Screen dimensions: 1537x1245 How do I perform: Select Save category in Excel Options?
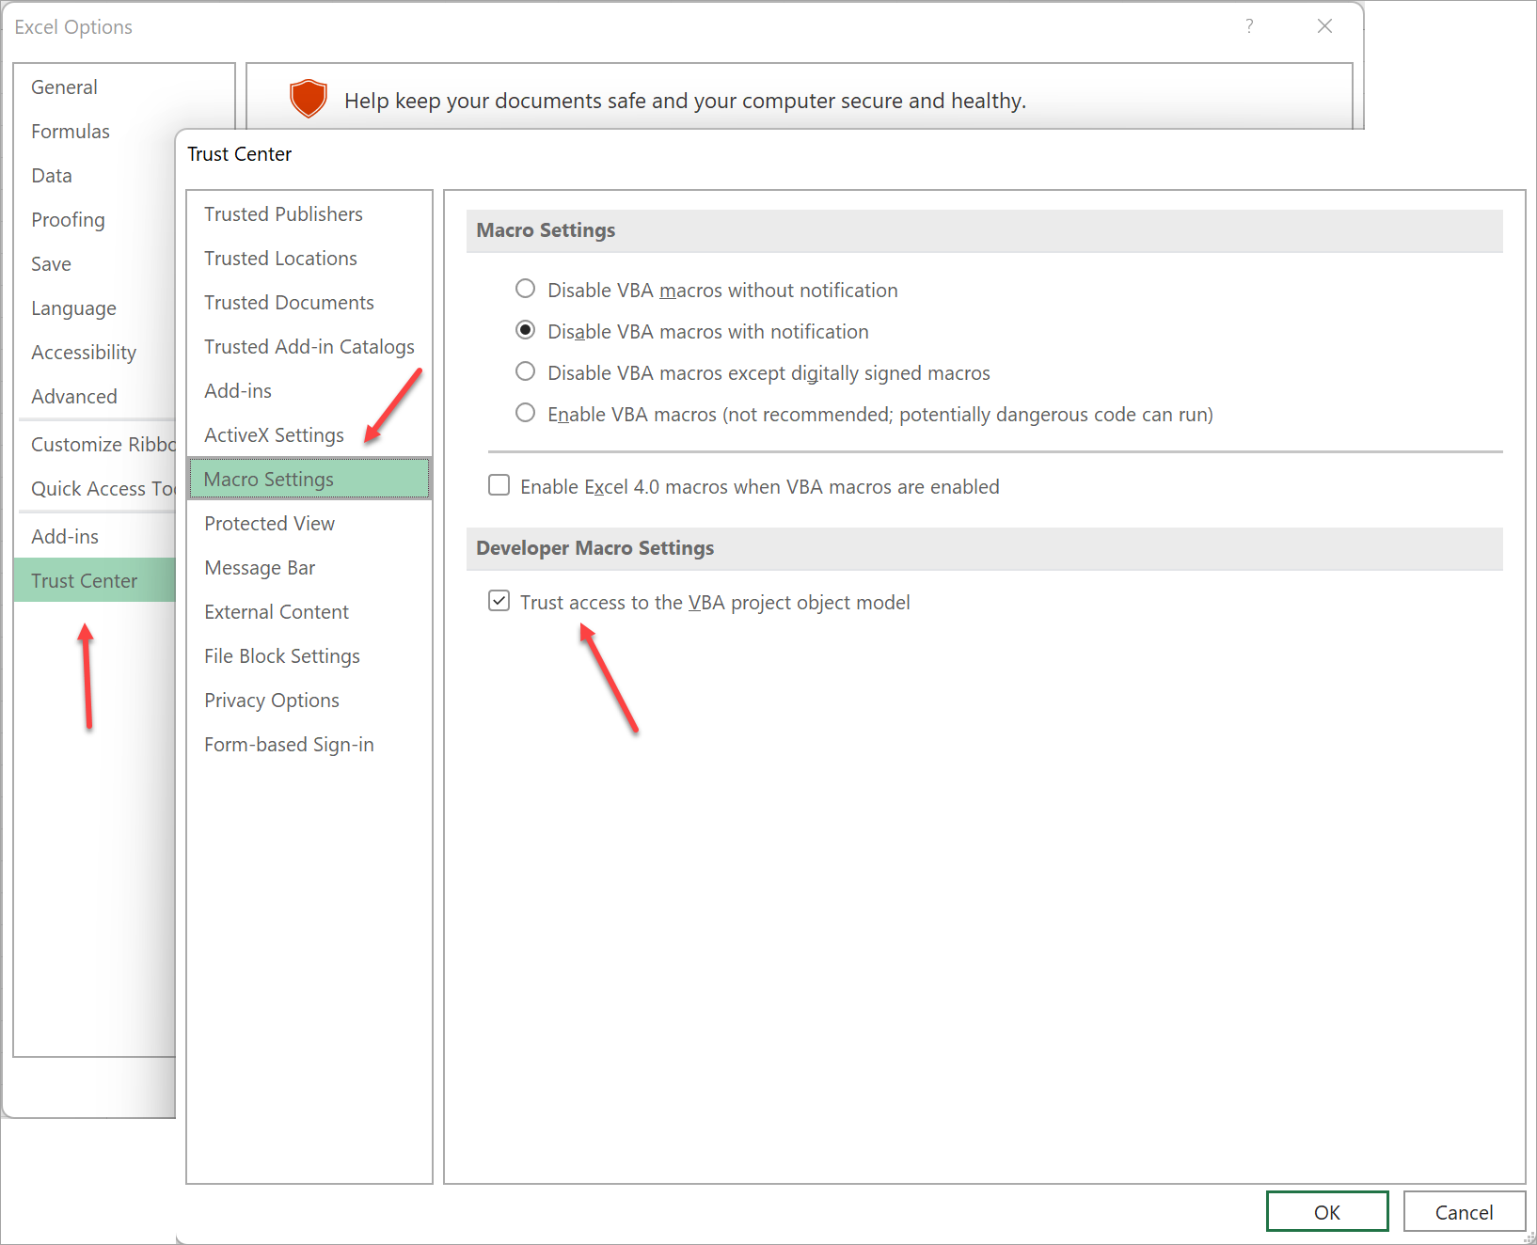(x=96, y=264)
